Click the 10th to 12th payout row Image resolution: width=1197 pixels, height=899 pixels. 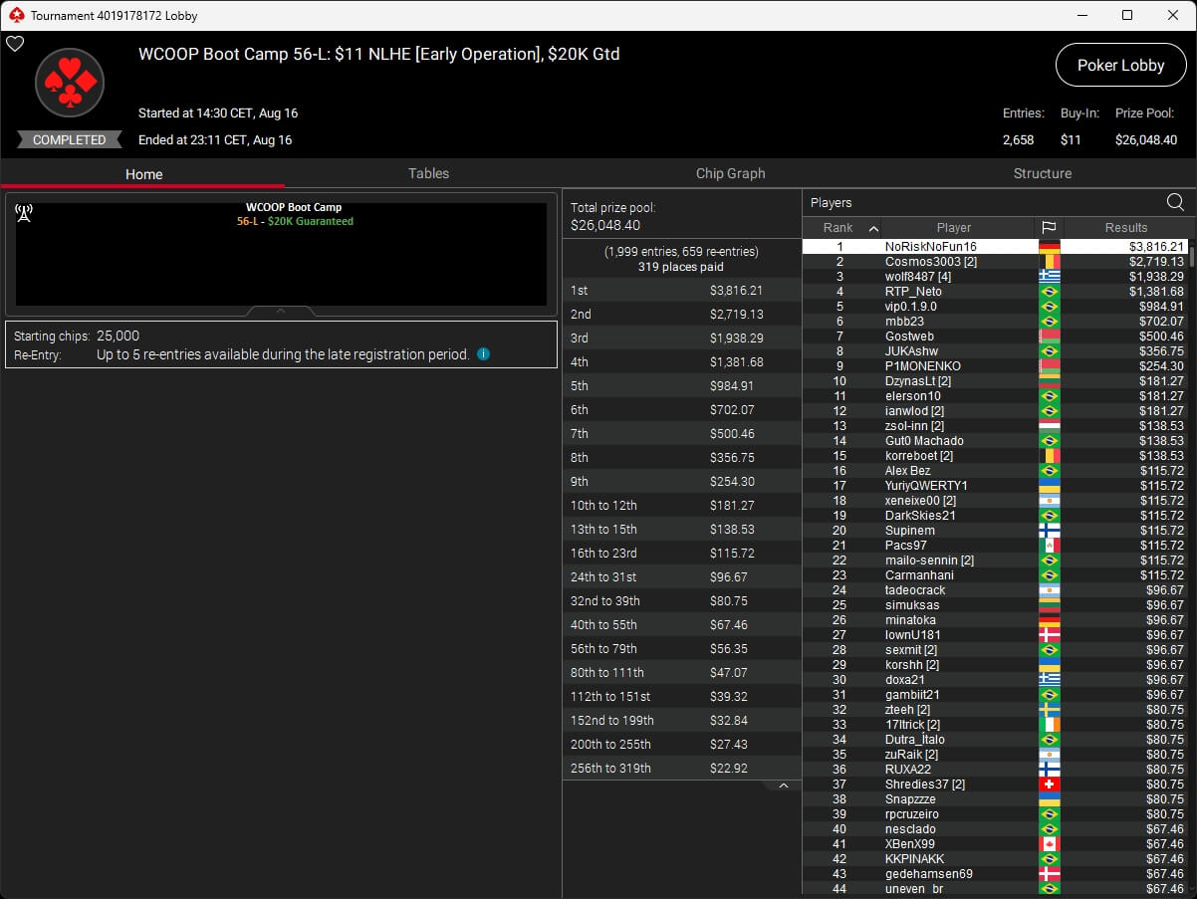click(682, 505)
